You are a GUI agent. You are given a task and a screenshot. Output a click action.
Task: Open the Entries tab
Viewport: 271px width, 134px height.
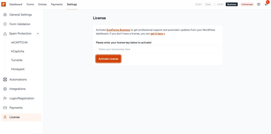click(x=42, y=4)
